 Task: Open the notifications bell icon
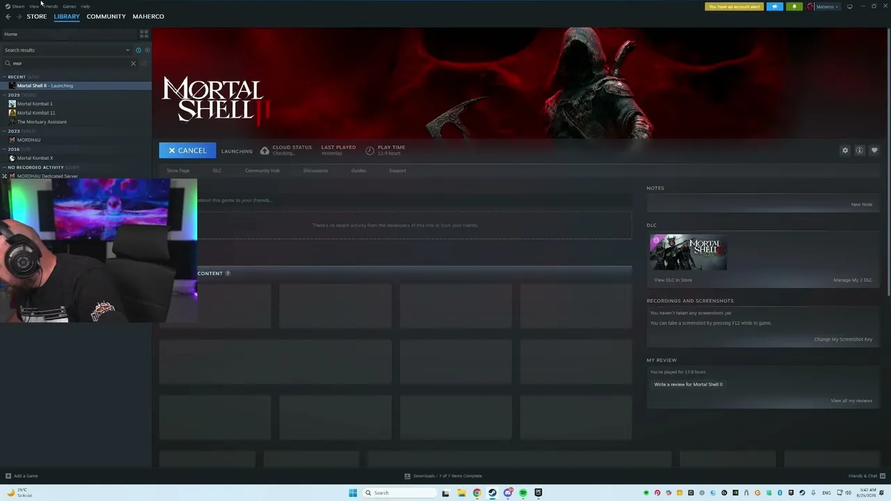click(x=794, y=6)
